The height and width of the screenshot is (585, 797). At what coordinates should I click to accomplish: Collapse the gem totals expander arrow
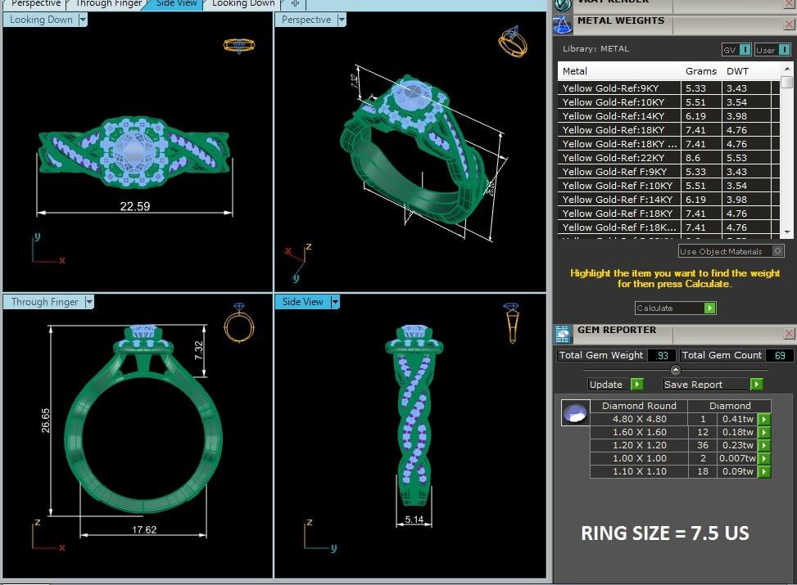click(675, 370)
